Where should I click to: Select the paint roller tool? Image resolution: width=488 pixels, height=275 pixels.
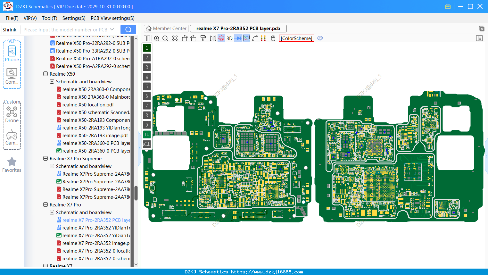coord(203,38)
